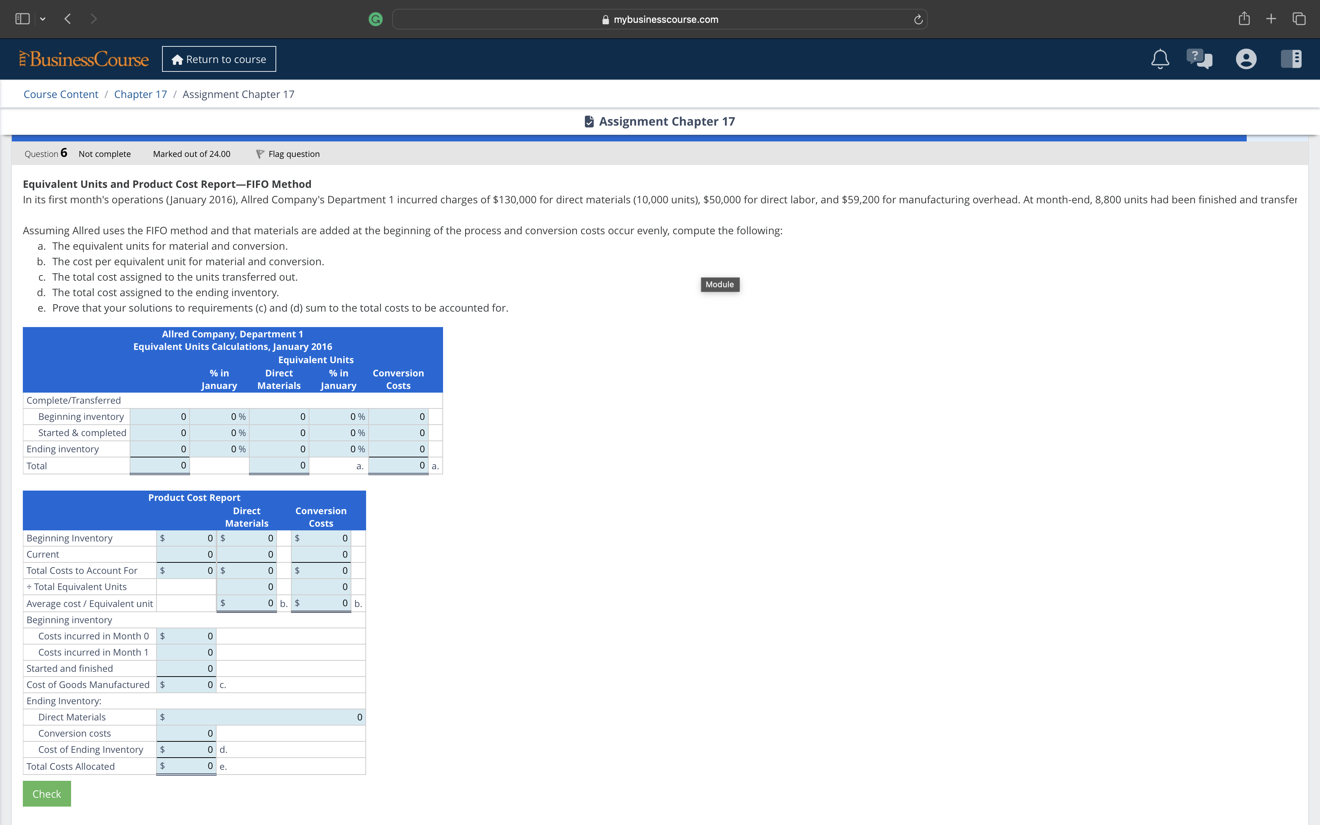Open the help chat bubbles icon
Screen dimensions: 1320x825
point(1199,59)
